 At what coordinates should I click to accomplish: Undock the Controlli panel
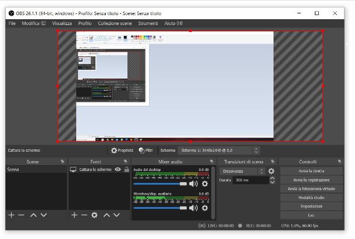[339, 162]
